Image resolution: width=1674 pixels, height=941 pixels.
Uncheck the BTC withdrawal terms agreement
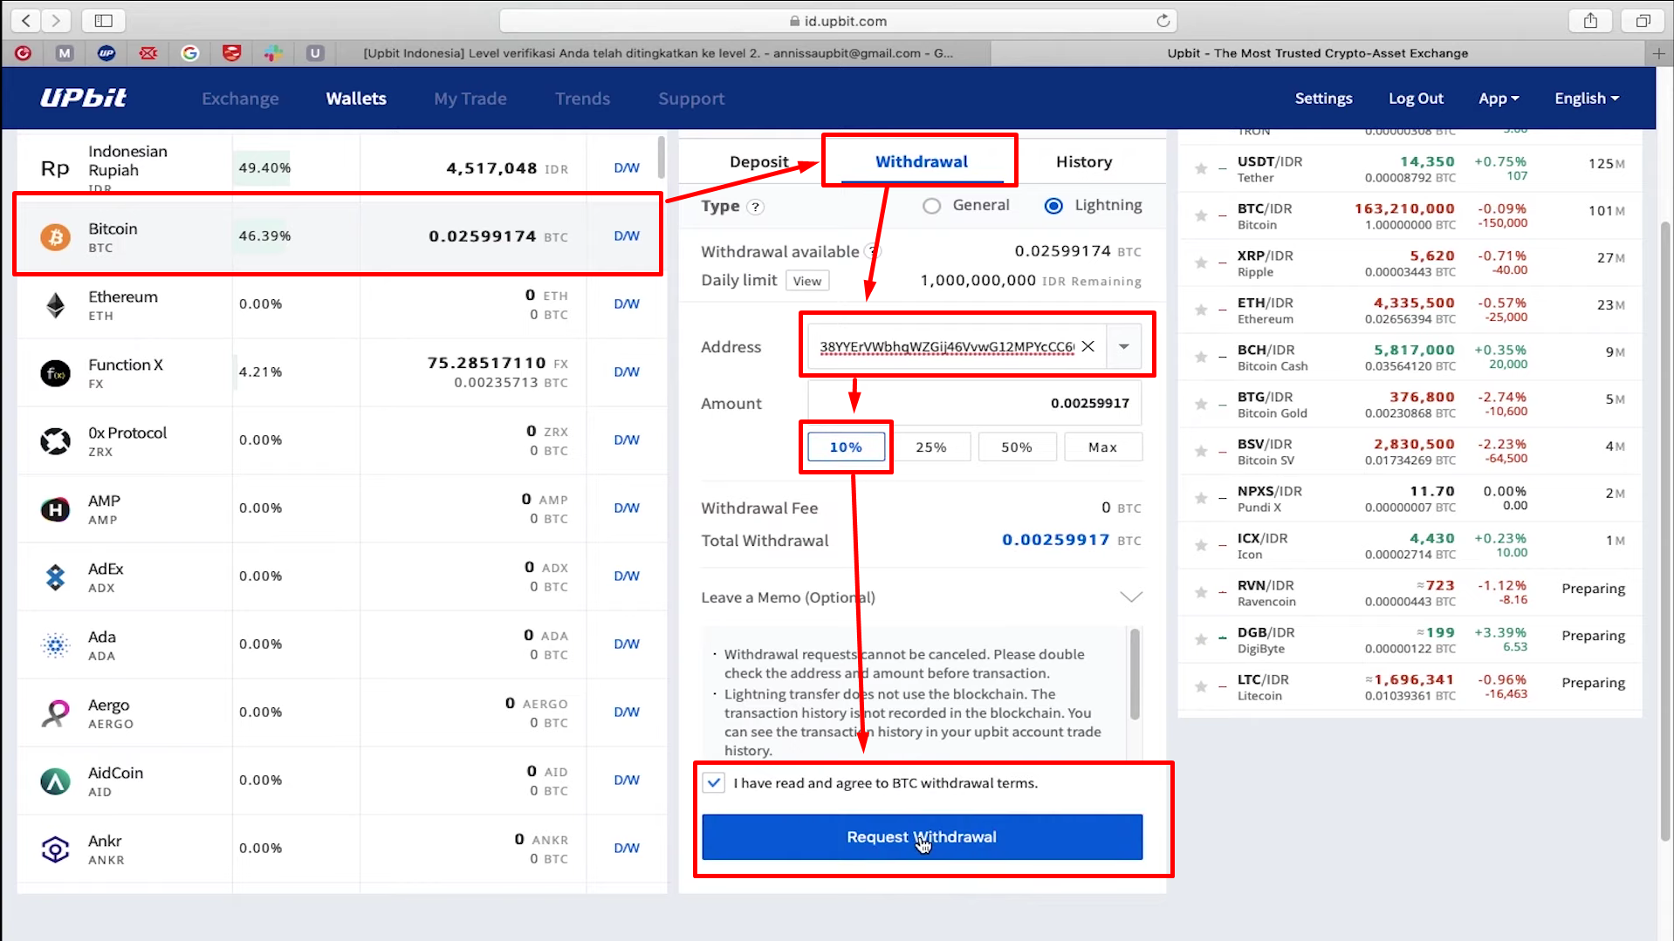click(x=714, y=782)
